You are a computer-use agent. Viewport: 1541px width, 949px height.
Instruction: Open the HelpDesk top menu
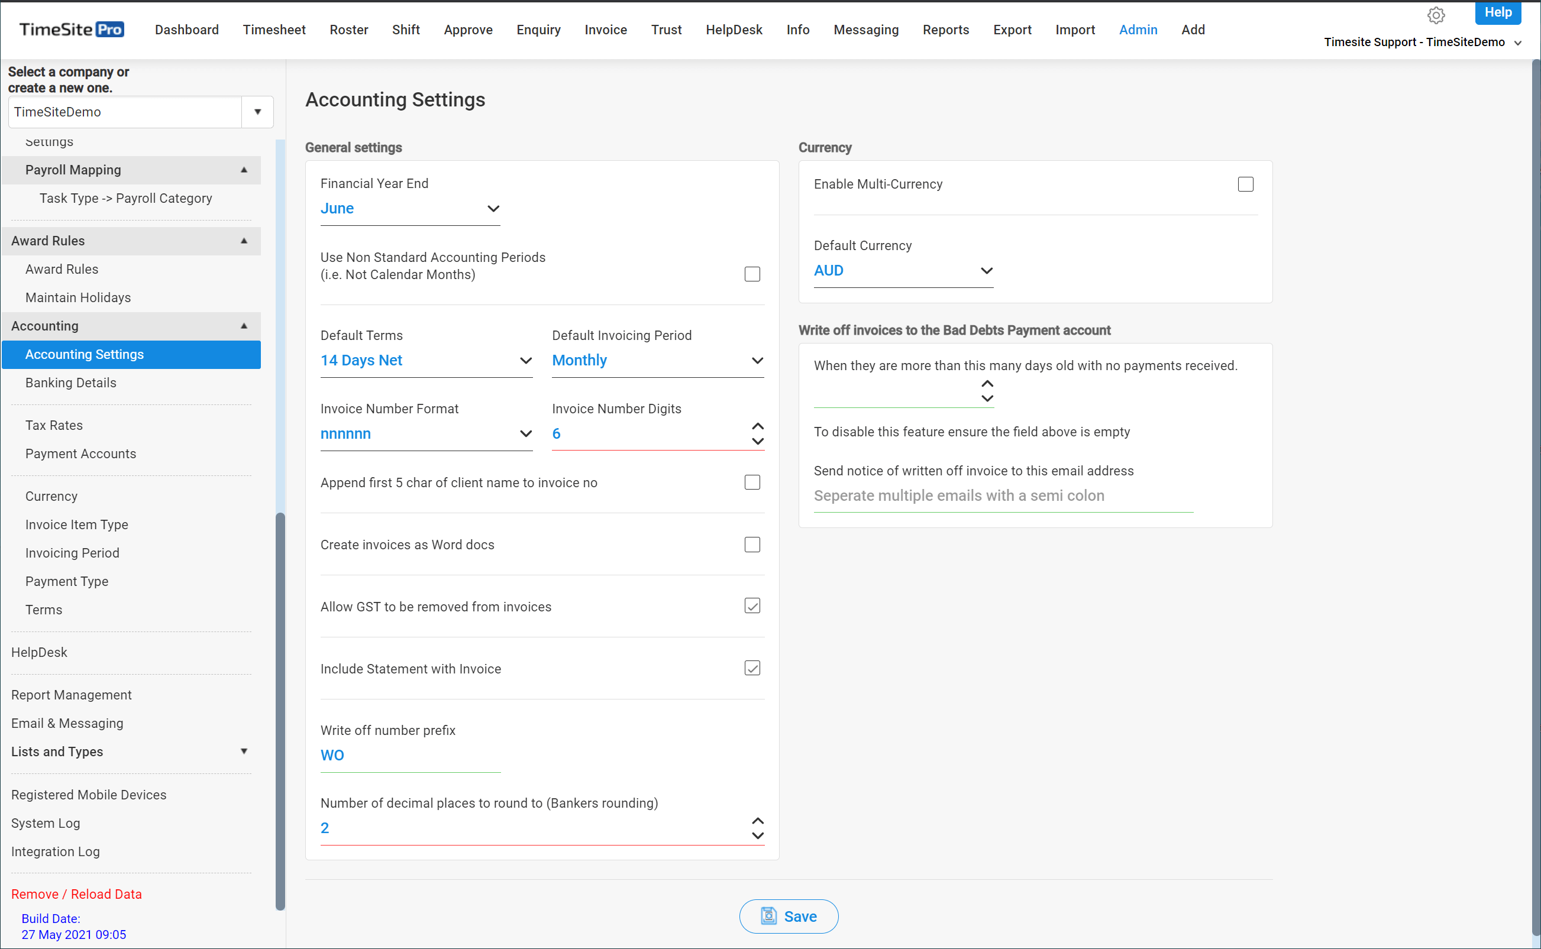pos(734,30)
